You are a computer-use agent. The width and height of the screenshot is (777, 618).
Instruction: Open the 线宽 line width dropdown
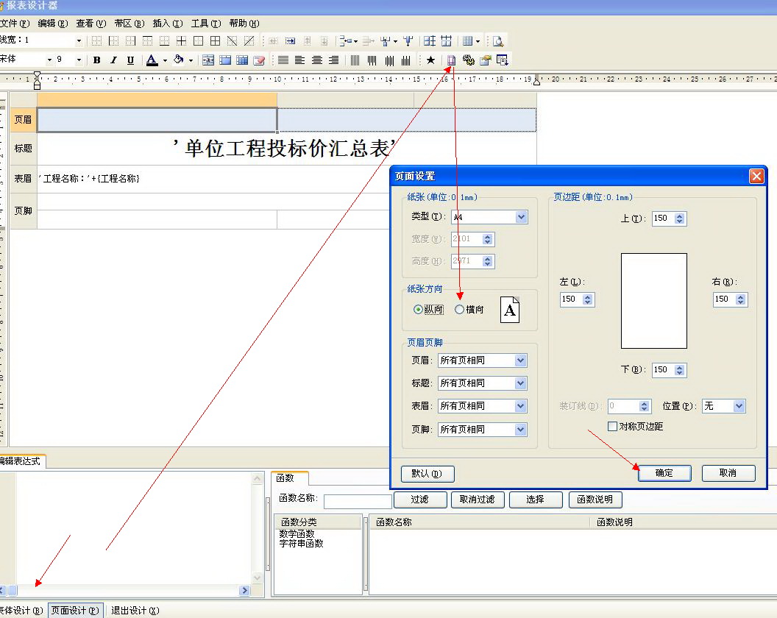click(78, 41)
